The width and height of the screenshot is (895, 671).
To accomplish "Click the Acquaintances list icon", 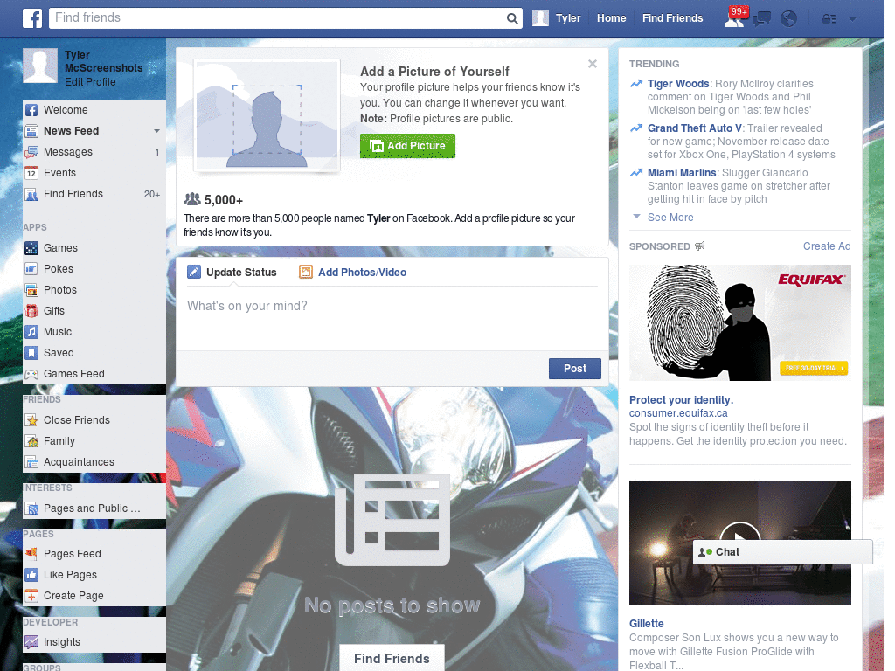I will pyautogui.click(x=31, y=462).
